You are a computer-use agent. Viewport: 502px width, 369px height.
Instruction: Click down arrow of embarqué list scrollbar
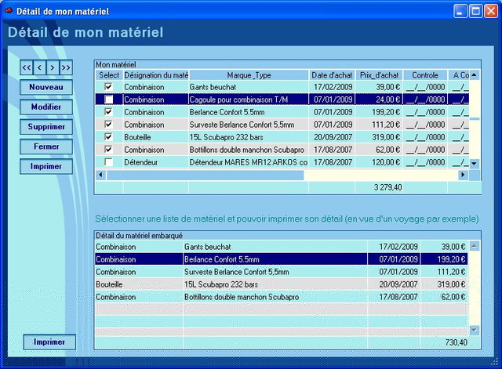pos(474,329)
